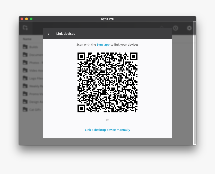Click the Builds folder name
Image resolution: width=215 pixels, height=174 pixels.
tap(34, 47)
